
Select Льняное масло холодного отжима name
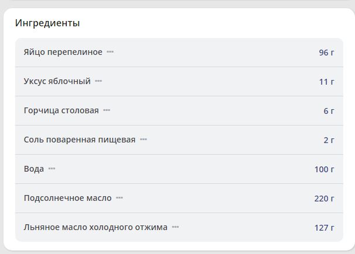coord(95,227)
